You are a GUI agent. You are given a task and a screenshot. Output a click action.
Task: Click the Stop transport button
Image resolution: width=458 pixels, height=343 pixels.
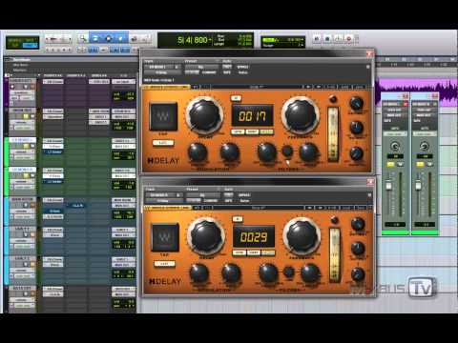(327, 39)
